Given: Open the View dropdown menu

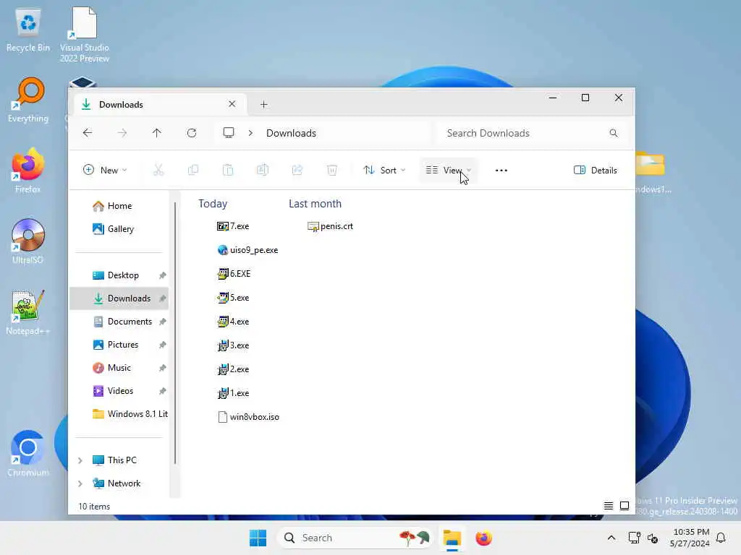Looking at the screenshot, I should tap(449, 170).
